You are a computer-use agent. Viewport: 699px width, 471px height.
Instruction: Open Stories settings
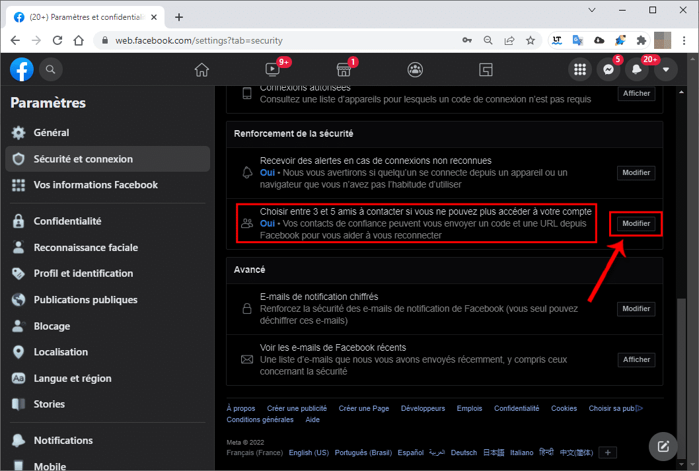click(x=108, y=404)
